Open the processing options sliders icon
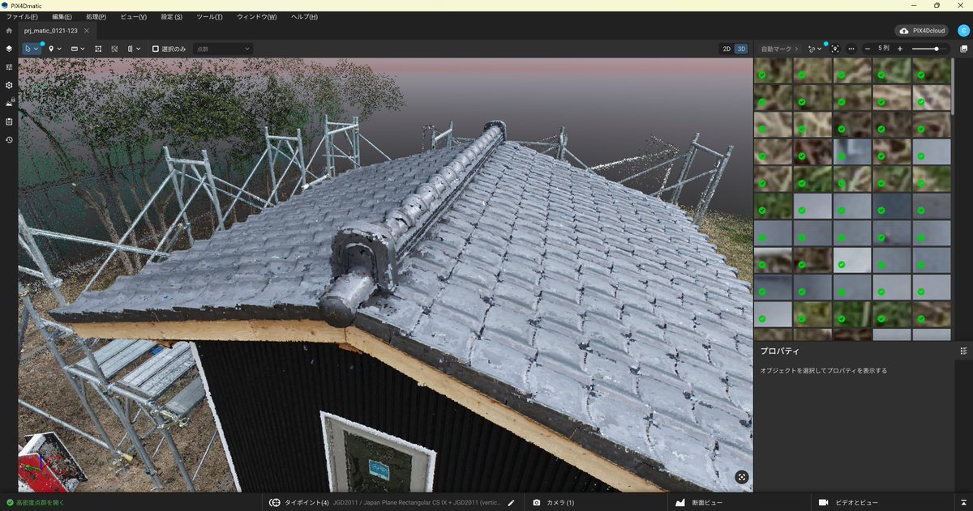973x511 pixels. pos(9,67)
